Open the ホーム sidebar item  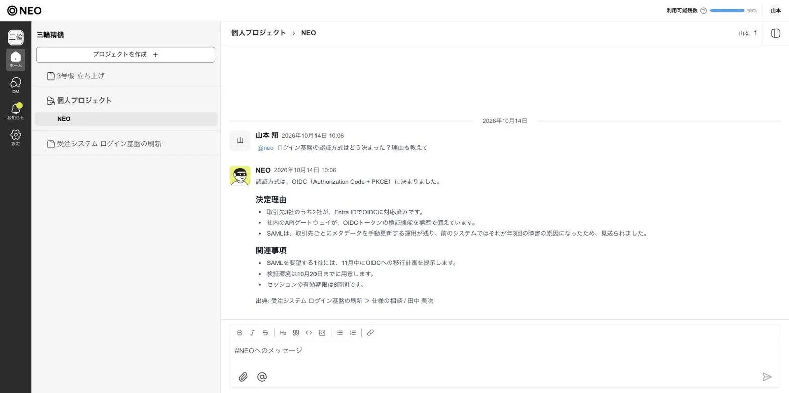(16, 60)
